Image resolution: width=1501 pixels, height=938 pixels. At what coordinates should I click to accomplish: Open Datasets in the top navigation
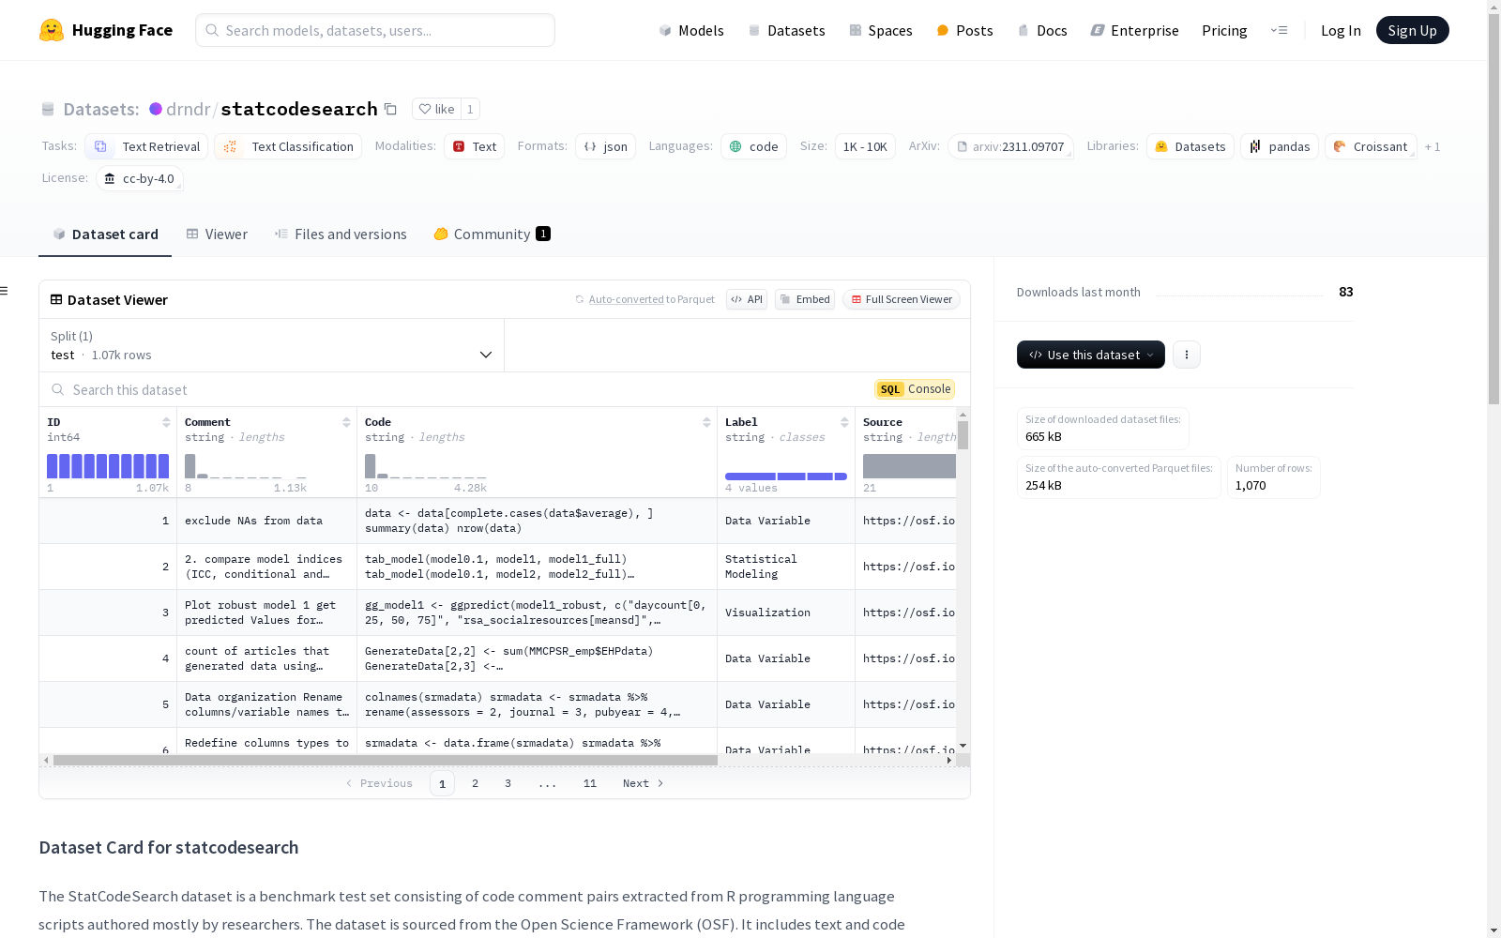coord(786,30)
